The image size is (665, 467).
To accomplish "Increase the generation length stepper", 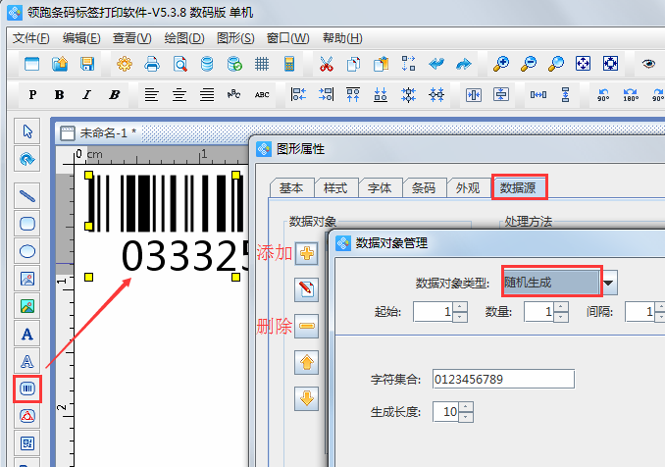I will point(466,406).
